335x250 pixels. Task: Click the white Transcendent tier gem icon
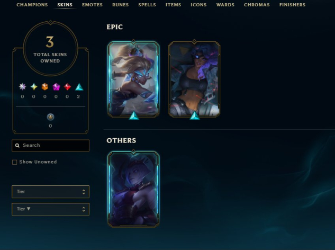[x=22, y=87]
